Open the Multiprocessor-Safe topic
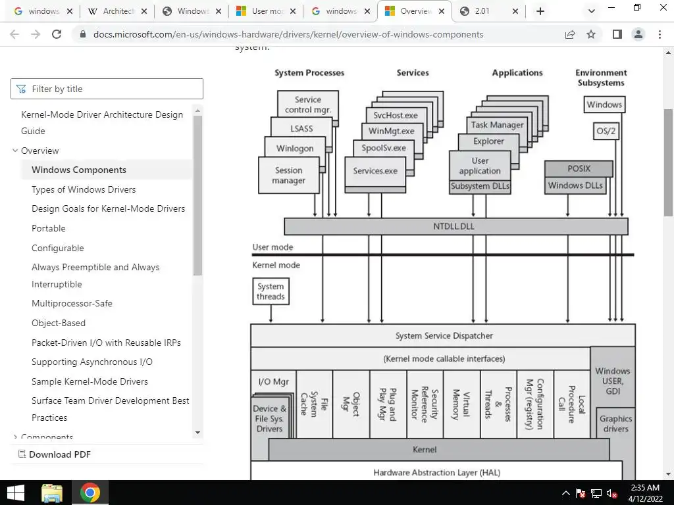 72,303
